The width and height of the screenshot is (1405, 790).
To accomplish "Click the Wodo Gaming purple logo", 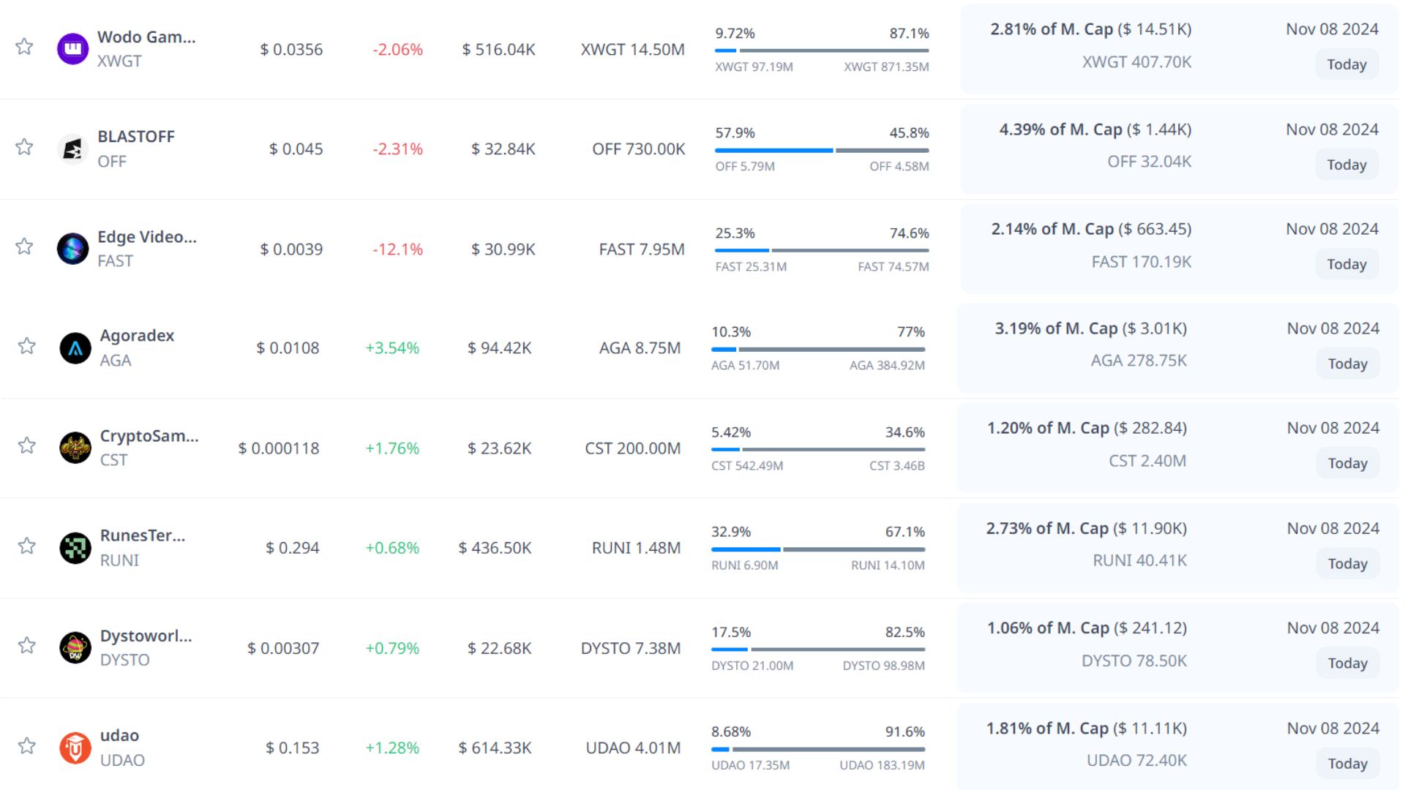I will click(x=72, y=49).
